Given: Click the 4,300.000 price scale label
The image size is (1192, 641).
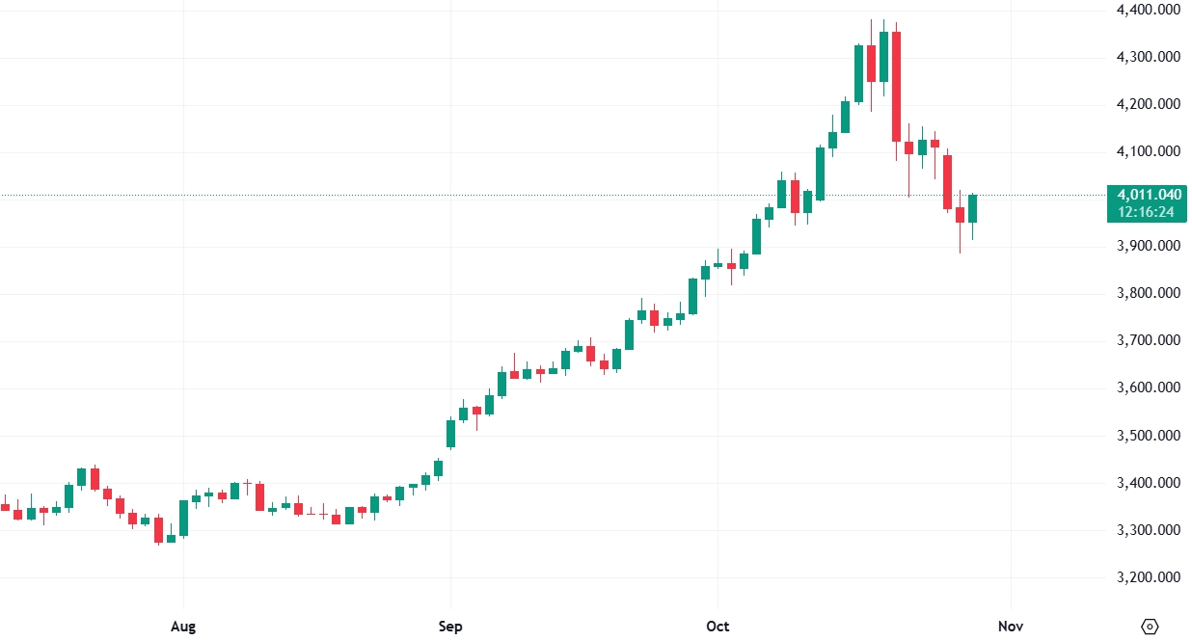Looking at the screenshot, I should coord(1149,57).
